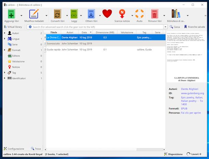Click the Virtual library button
This screenshot has height=159, width=209.
point(13,27)
